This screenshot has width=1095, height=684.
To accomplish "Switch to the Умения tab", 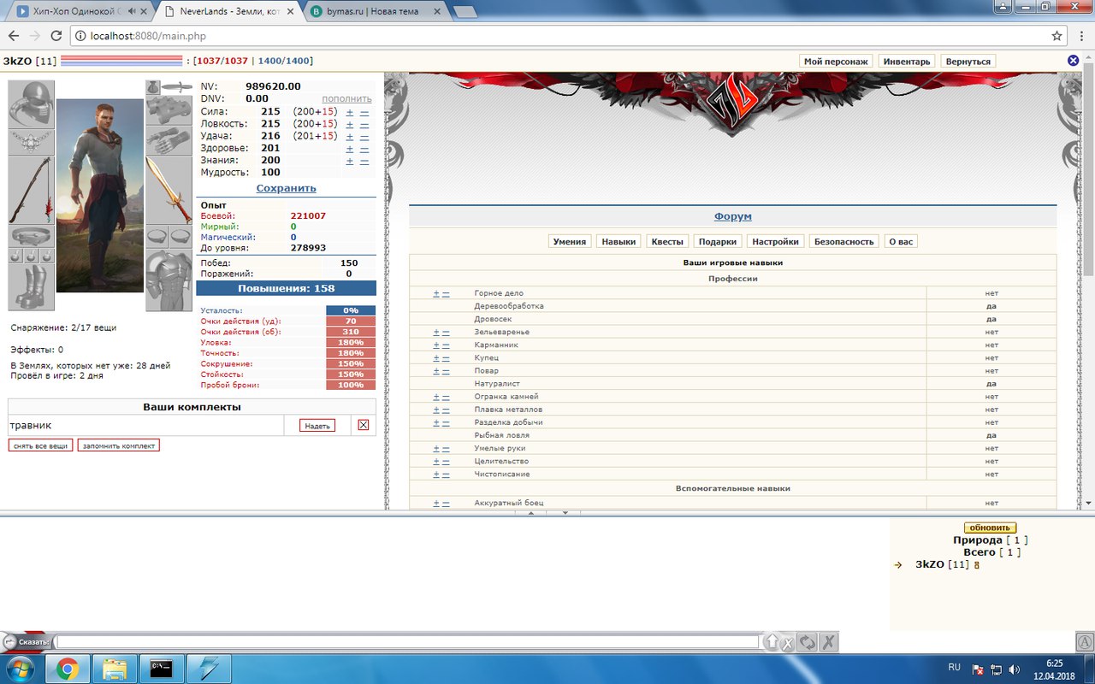I will tap(570, 242).
